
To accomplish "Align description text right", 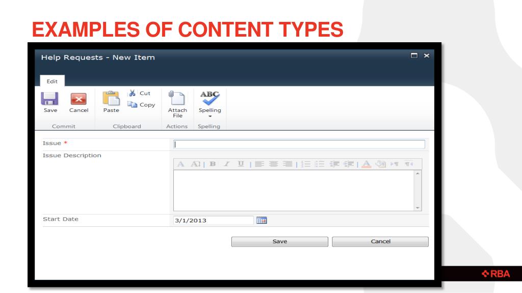I will [288, 164].
